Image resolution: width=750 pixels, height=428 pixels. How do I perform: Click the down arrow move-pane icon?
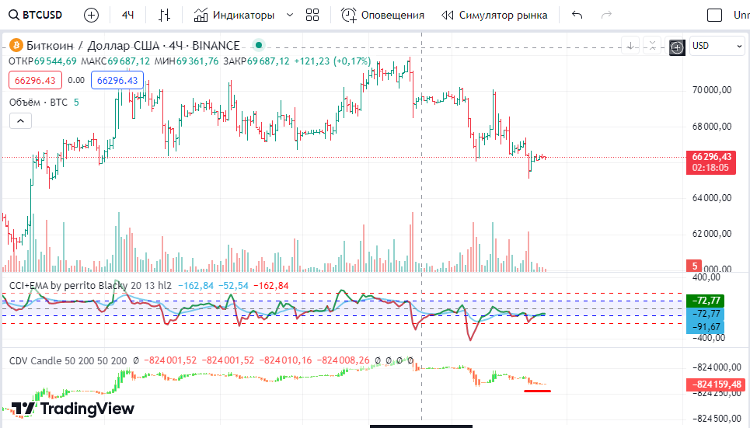click(x=630, y=46)
